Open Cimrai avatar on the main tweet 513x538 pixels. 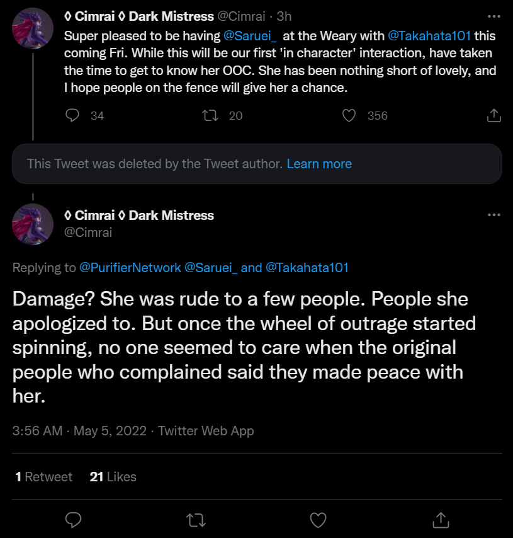(x=33, y=224)
